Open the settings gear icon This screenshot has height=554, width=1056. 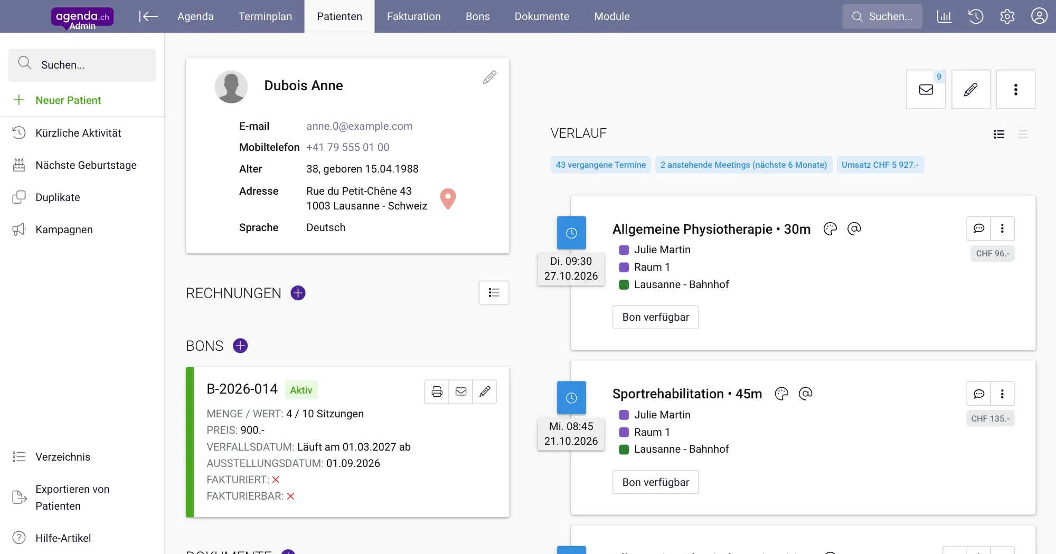click(x=1007, y=16)
